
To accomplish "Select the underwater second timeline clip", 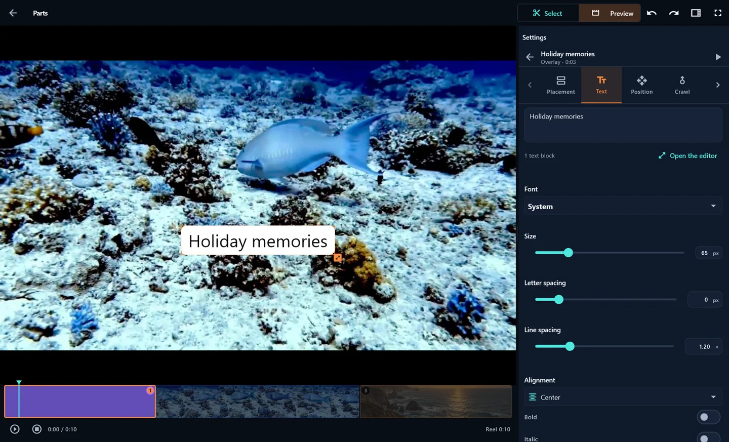I will 258,401.
